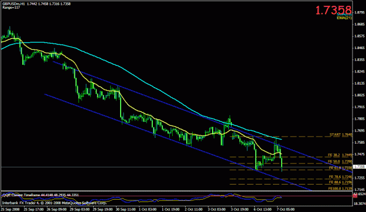The height and width of the screenshot is (212, 366).
Task: Click the GBPUSDm,H1 chart symbol label
Action: coord(13,4)
